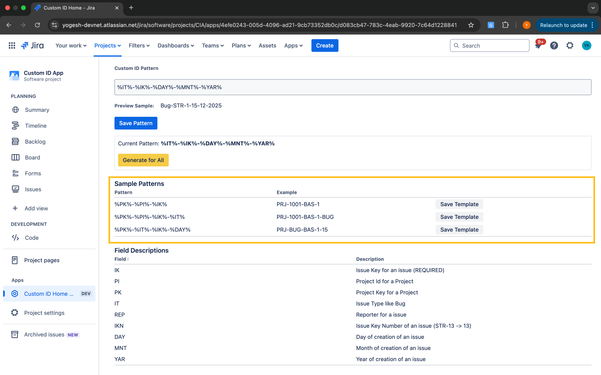Expand the Teams dropdown menu
Viewport: 601px width, 375px height.
213,46
